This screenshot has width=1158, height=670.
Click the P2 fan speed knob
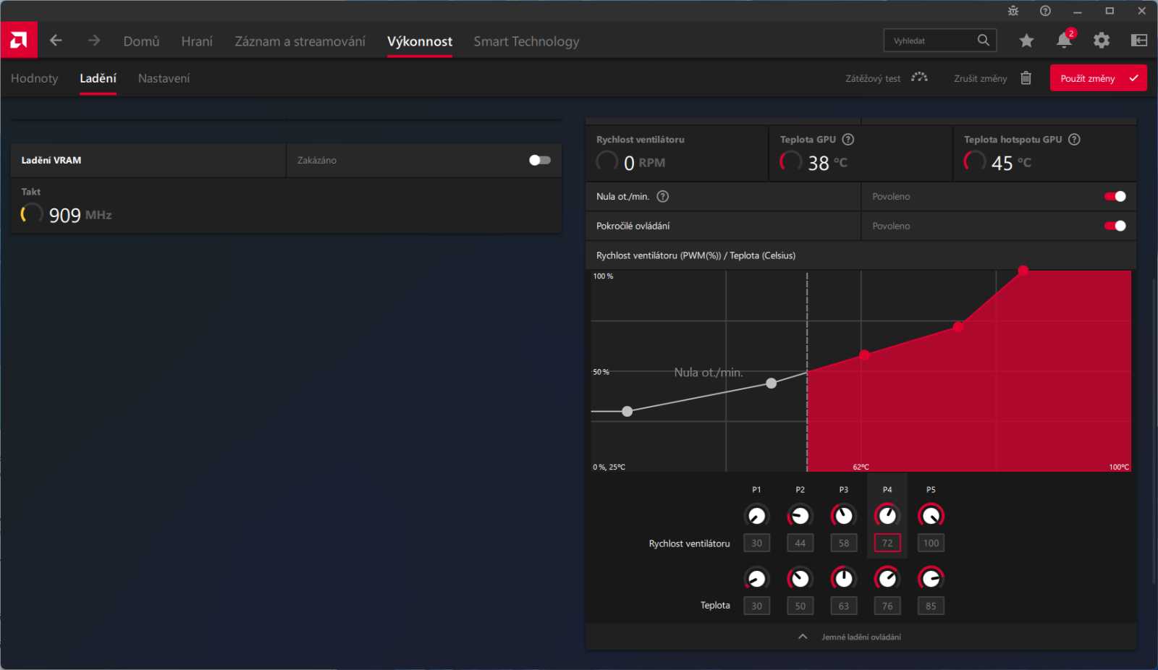tap(800, 516)
